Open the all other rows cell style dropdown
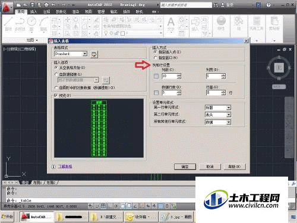The width and height of the screenshot is (297, 223). click(218, 123)
